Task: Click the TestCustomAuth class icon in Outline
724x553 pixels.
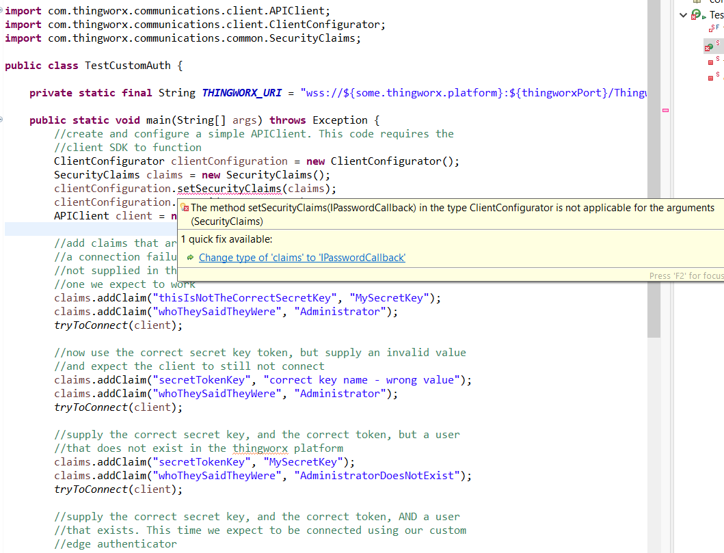Action: (x=696, y=12)
